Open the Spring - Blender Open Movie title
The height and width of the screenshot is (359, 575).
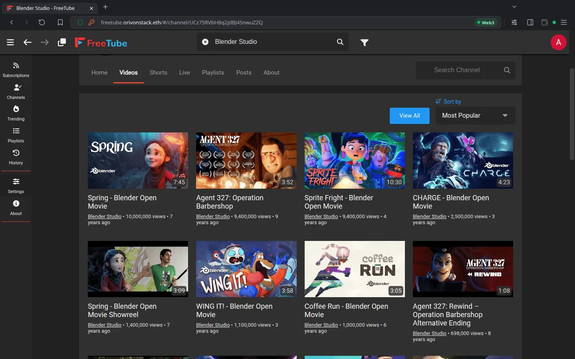click(122, 202)
